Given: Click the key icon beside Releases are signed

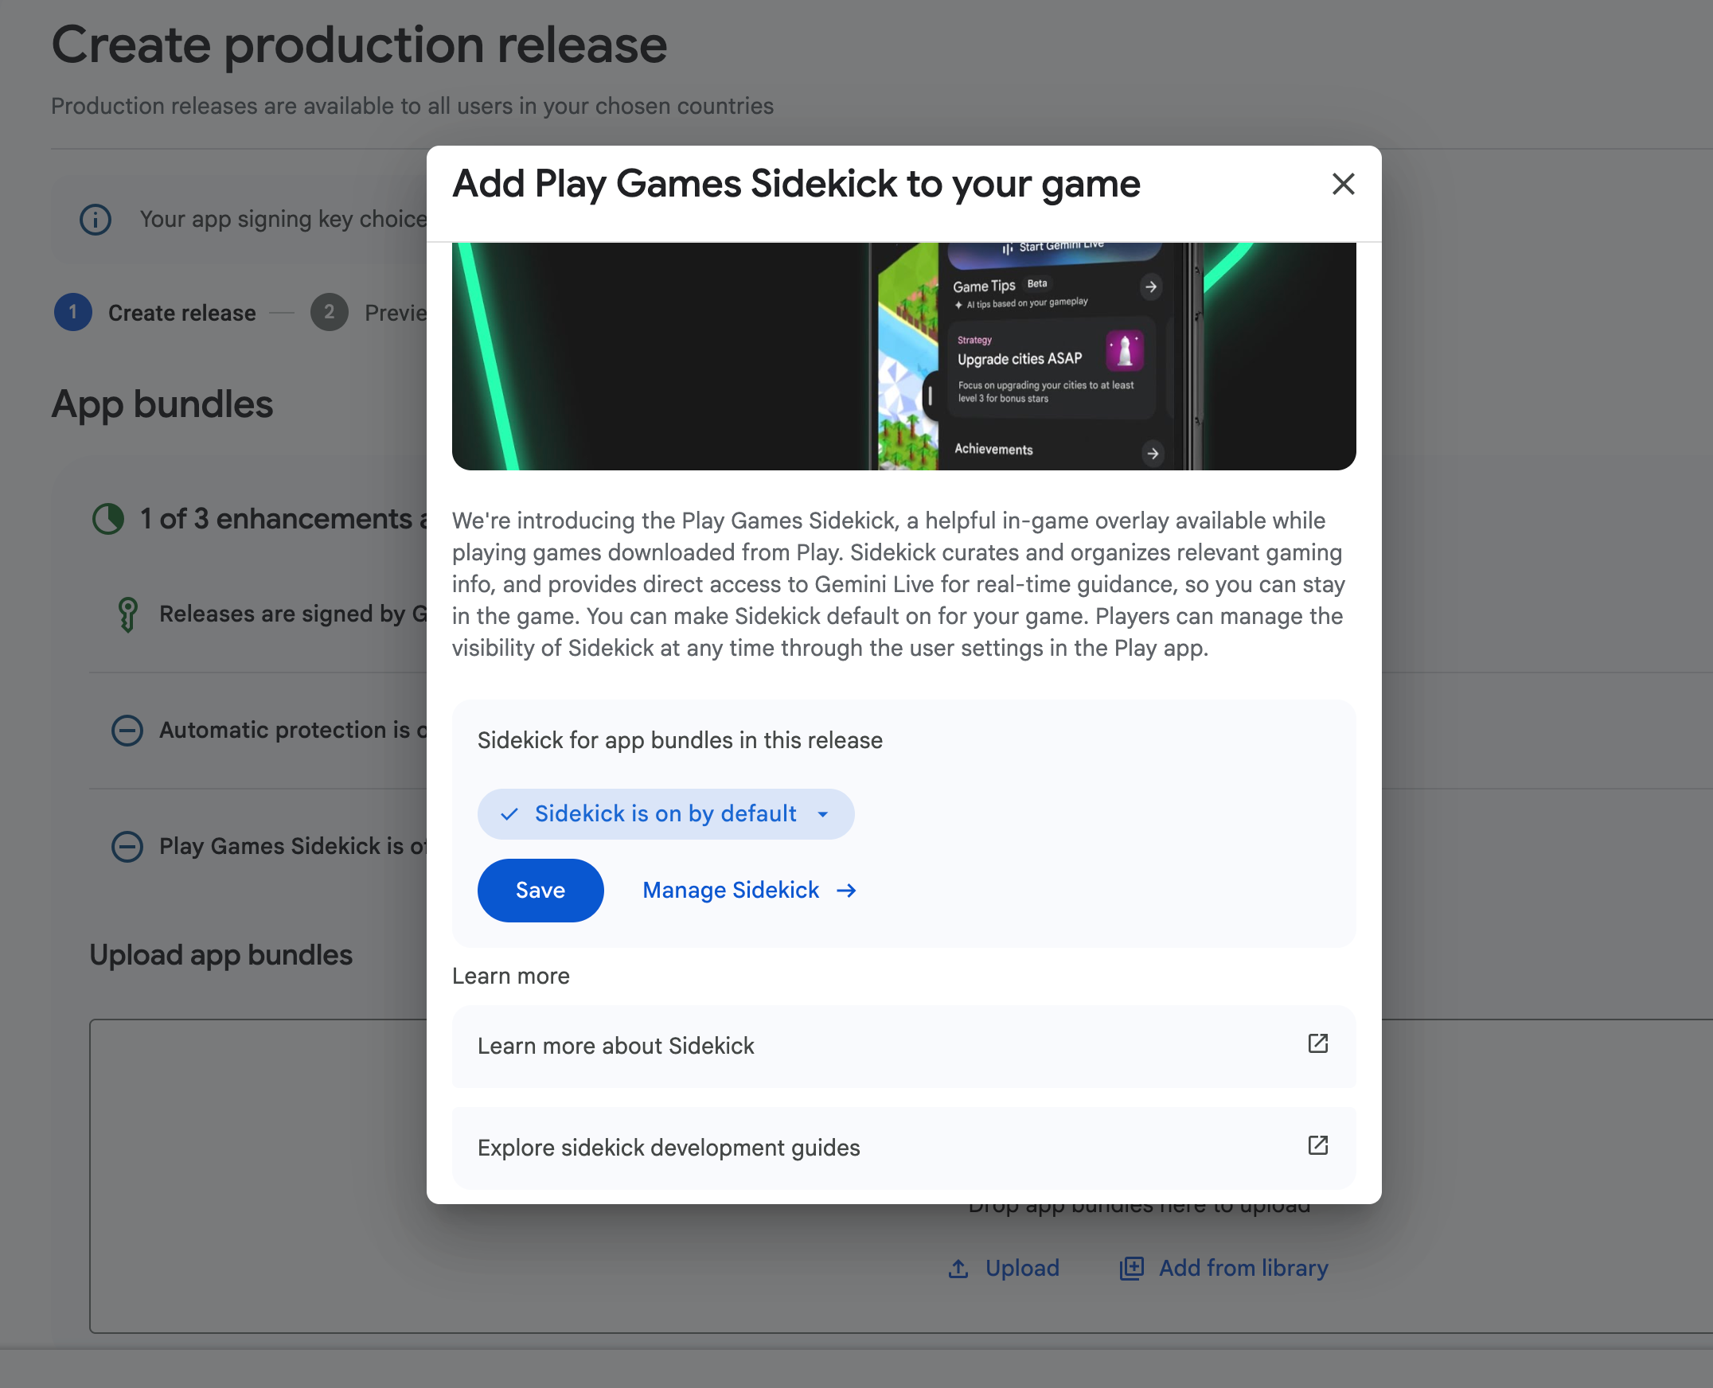Looking at the screenshot, I should [127, 615].
